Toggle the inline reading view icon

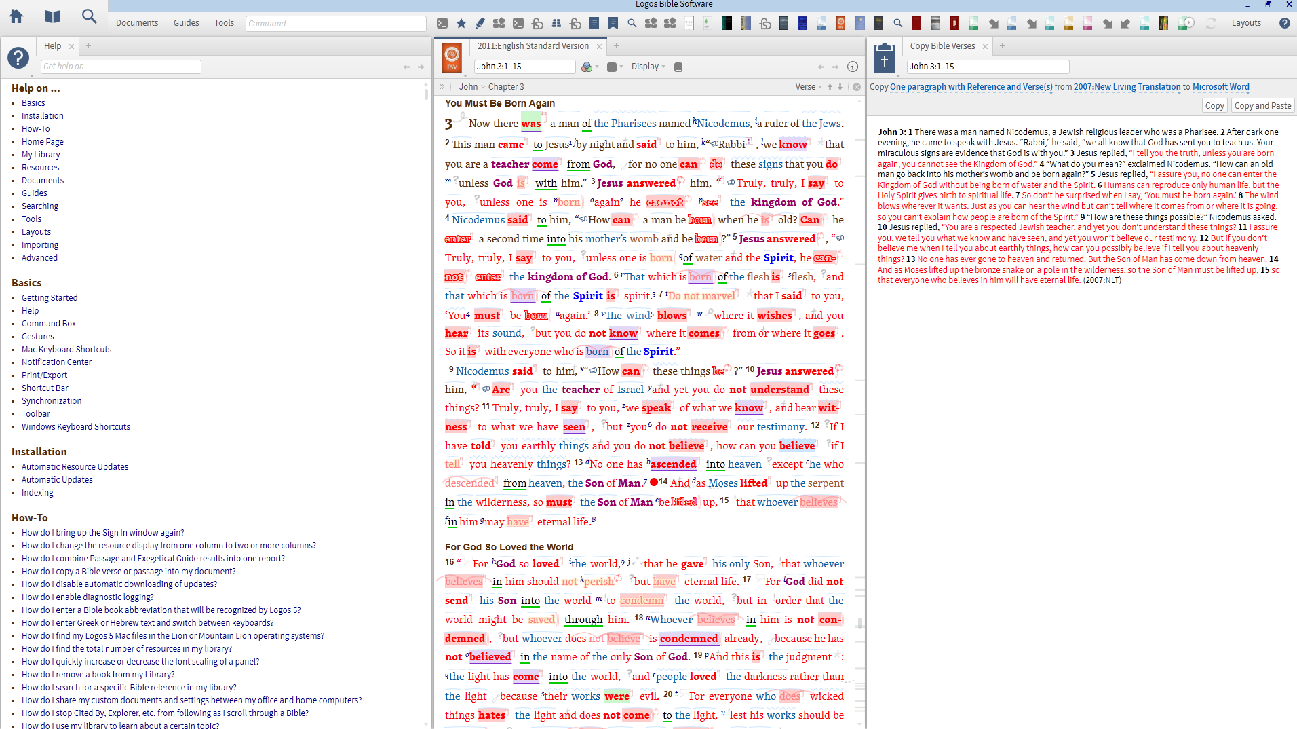pos(678,67)
